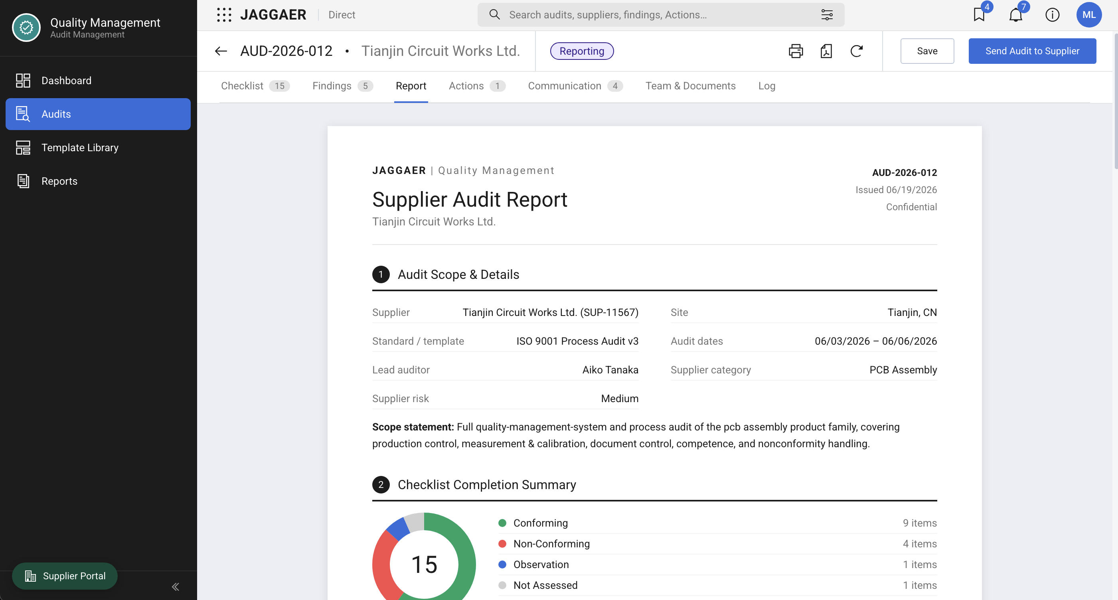1118x600 pixels.
Task: Click the Issued 06/19/2026 date
Action: point(896,189)
